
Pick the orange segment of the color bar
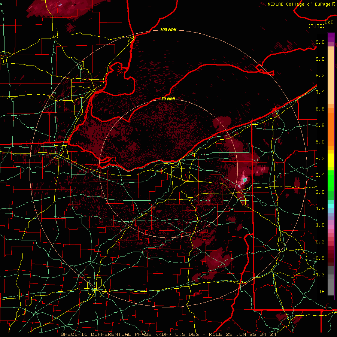(x=331, y=129)
